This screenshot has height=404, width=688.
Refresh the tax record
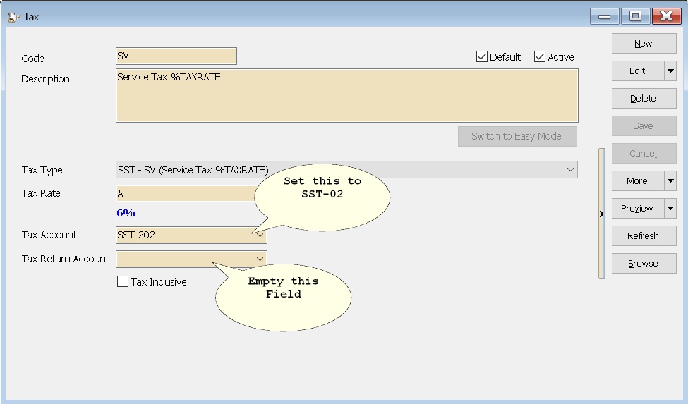click(x=643, y=236)
